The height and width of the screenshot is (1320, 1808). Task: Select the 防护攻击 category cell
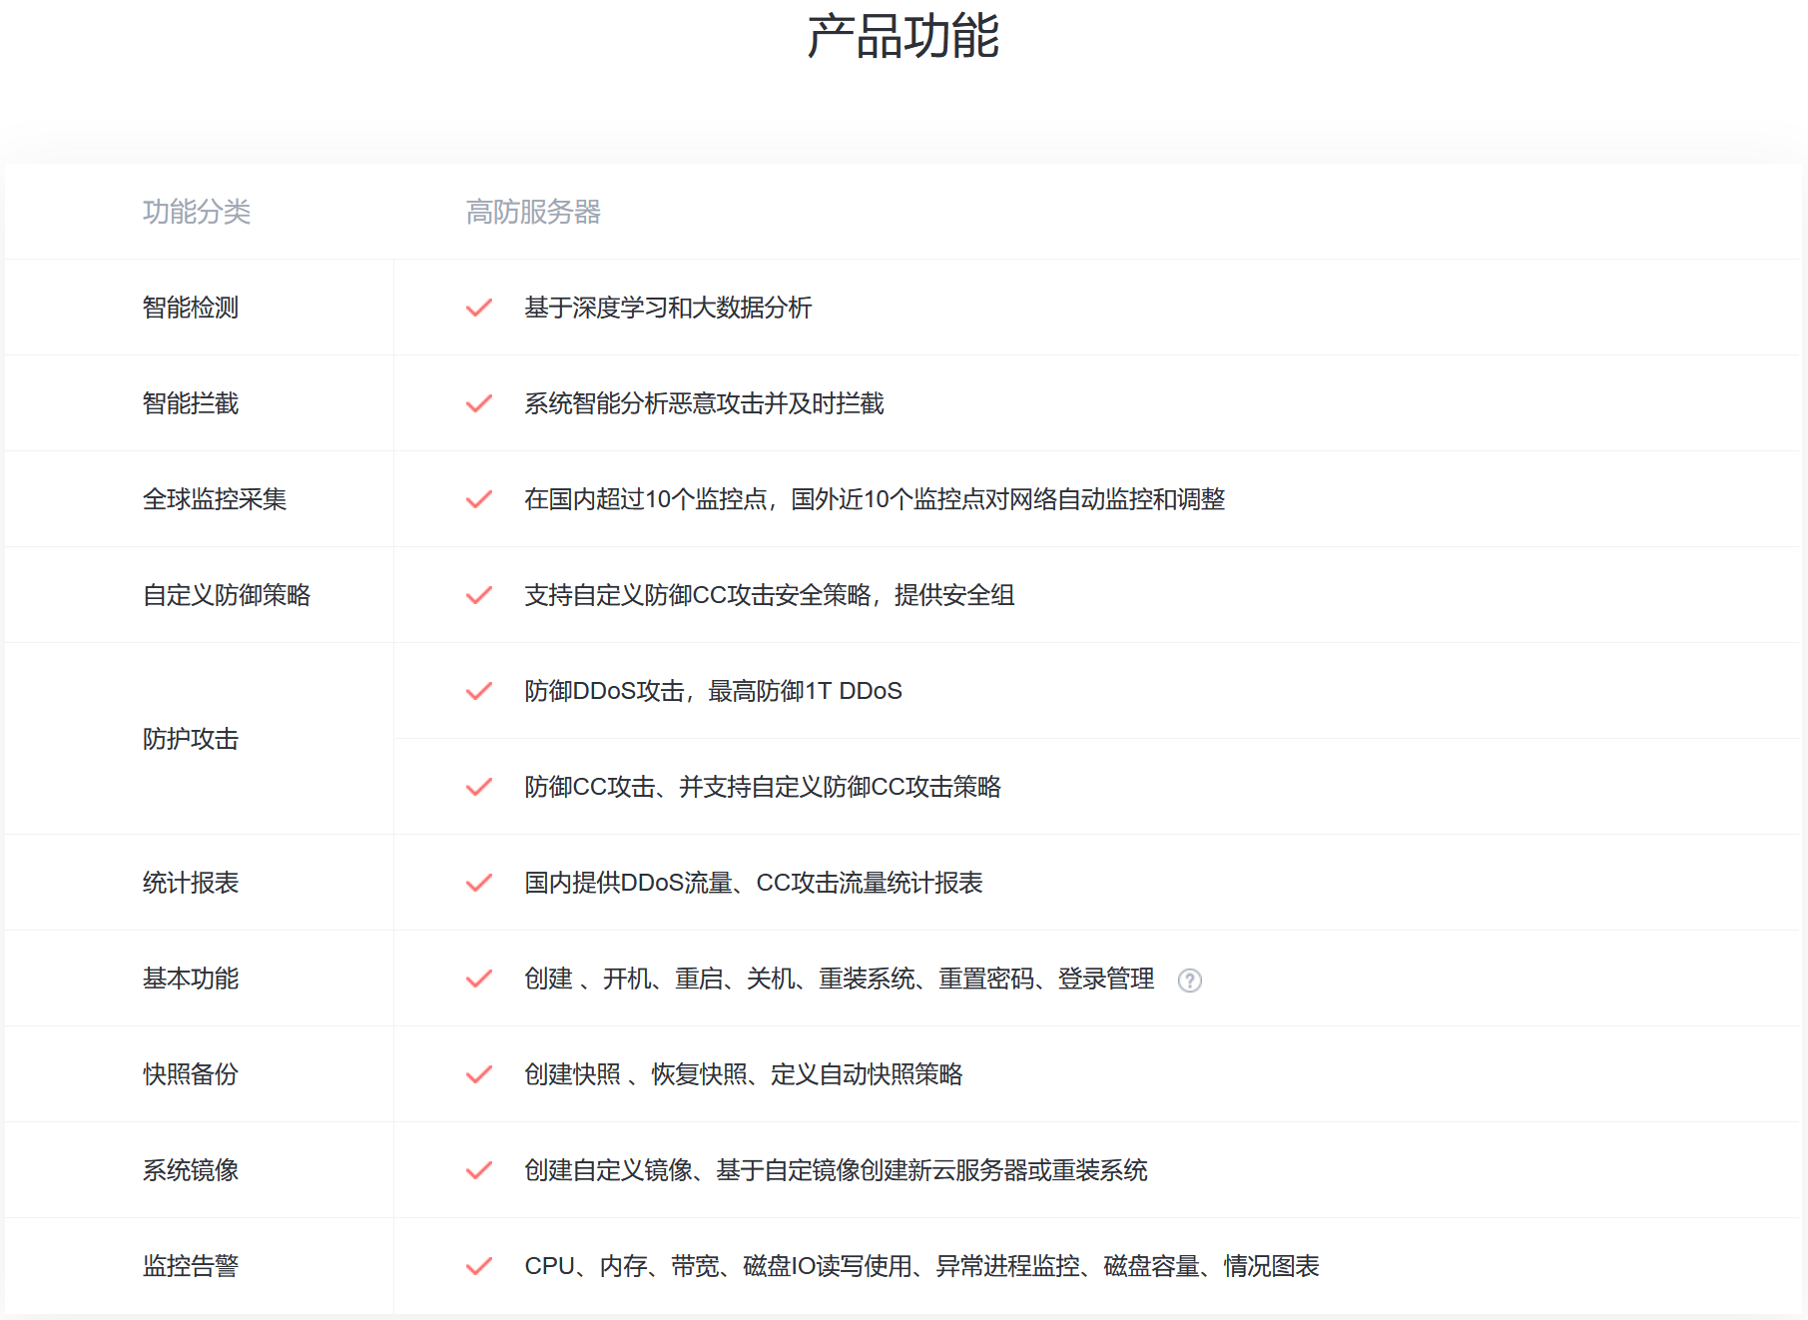coord(191,739)
